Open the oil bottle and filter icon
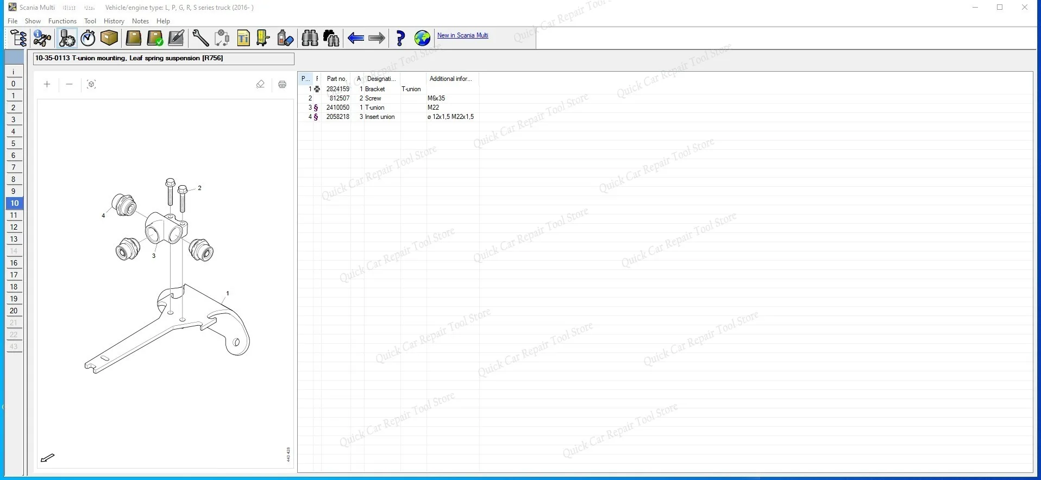The width and height of the screenshot is (1041, 480). pyautogui.click(x=285, y=38)
